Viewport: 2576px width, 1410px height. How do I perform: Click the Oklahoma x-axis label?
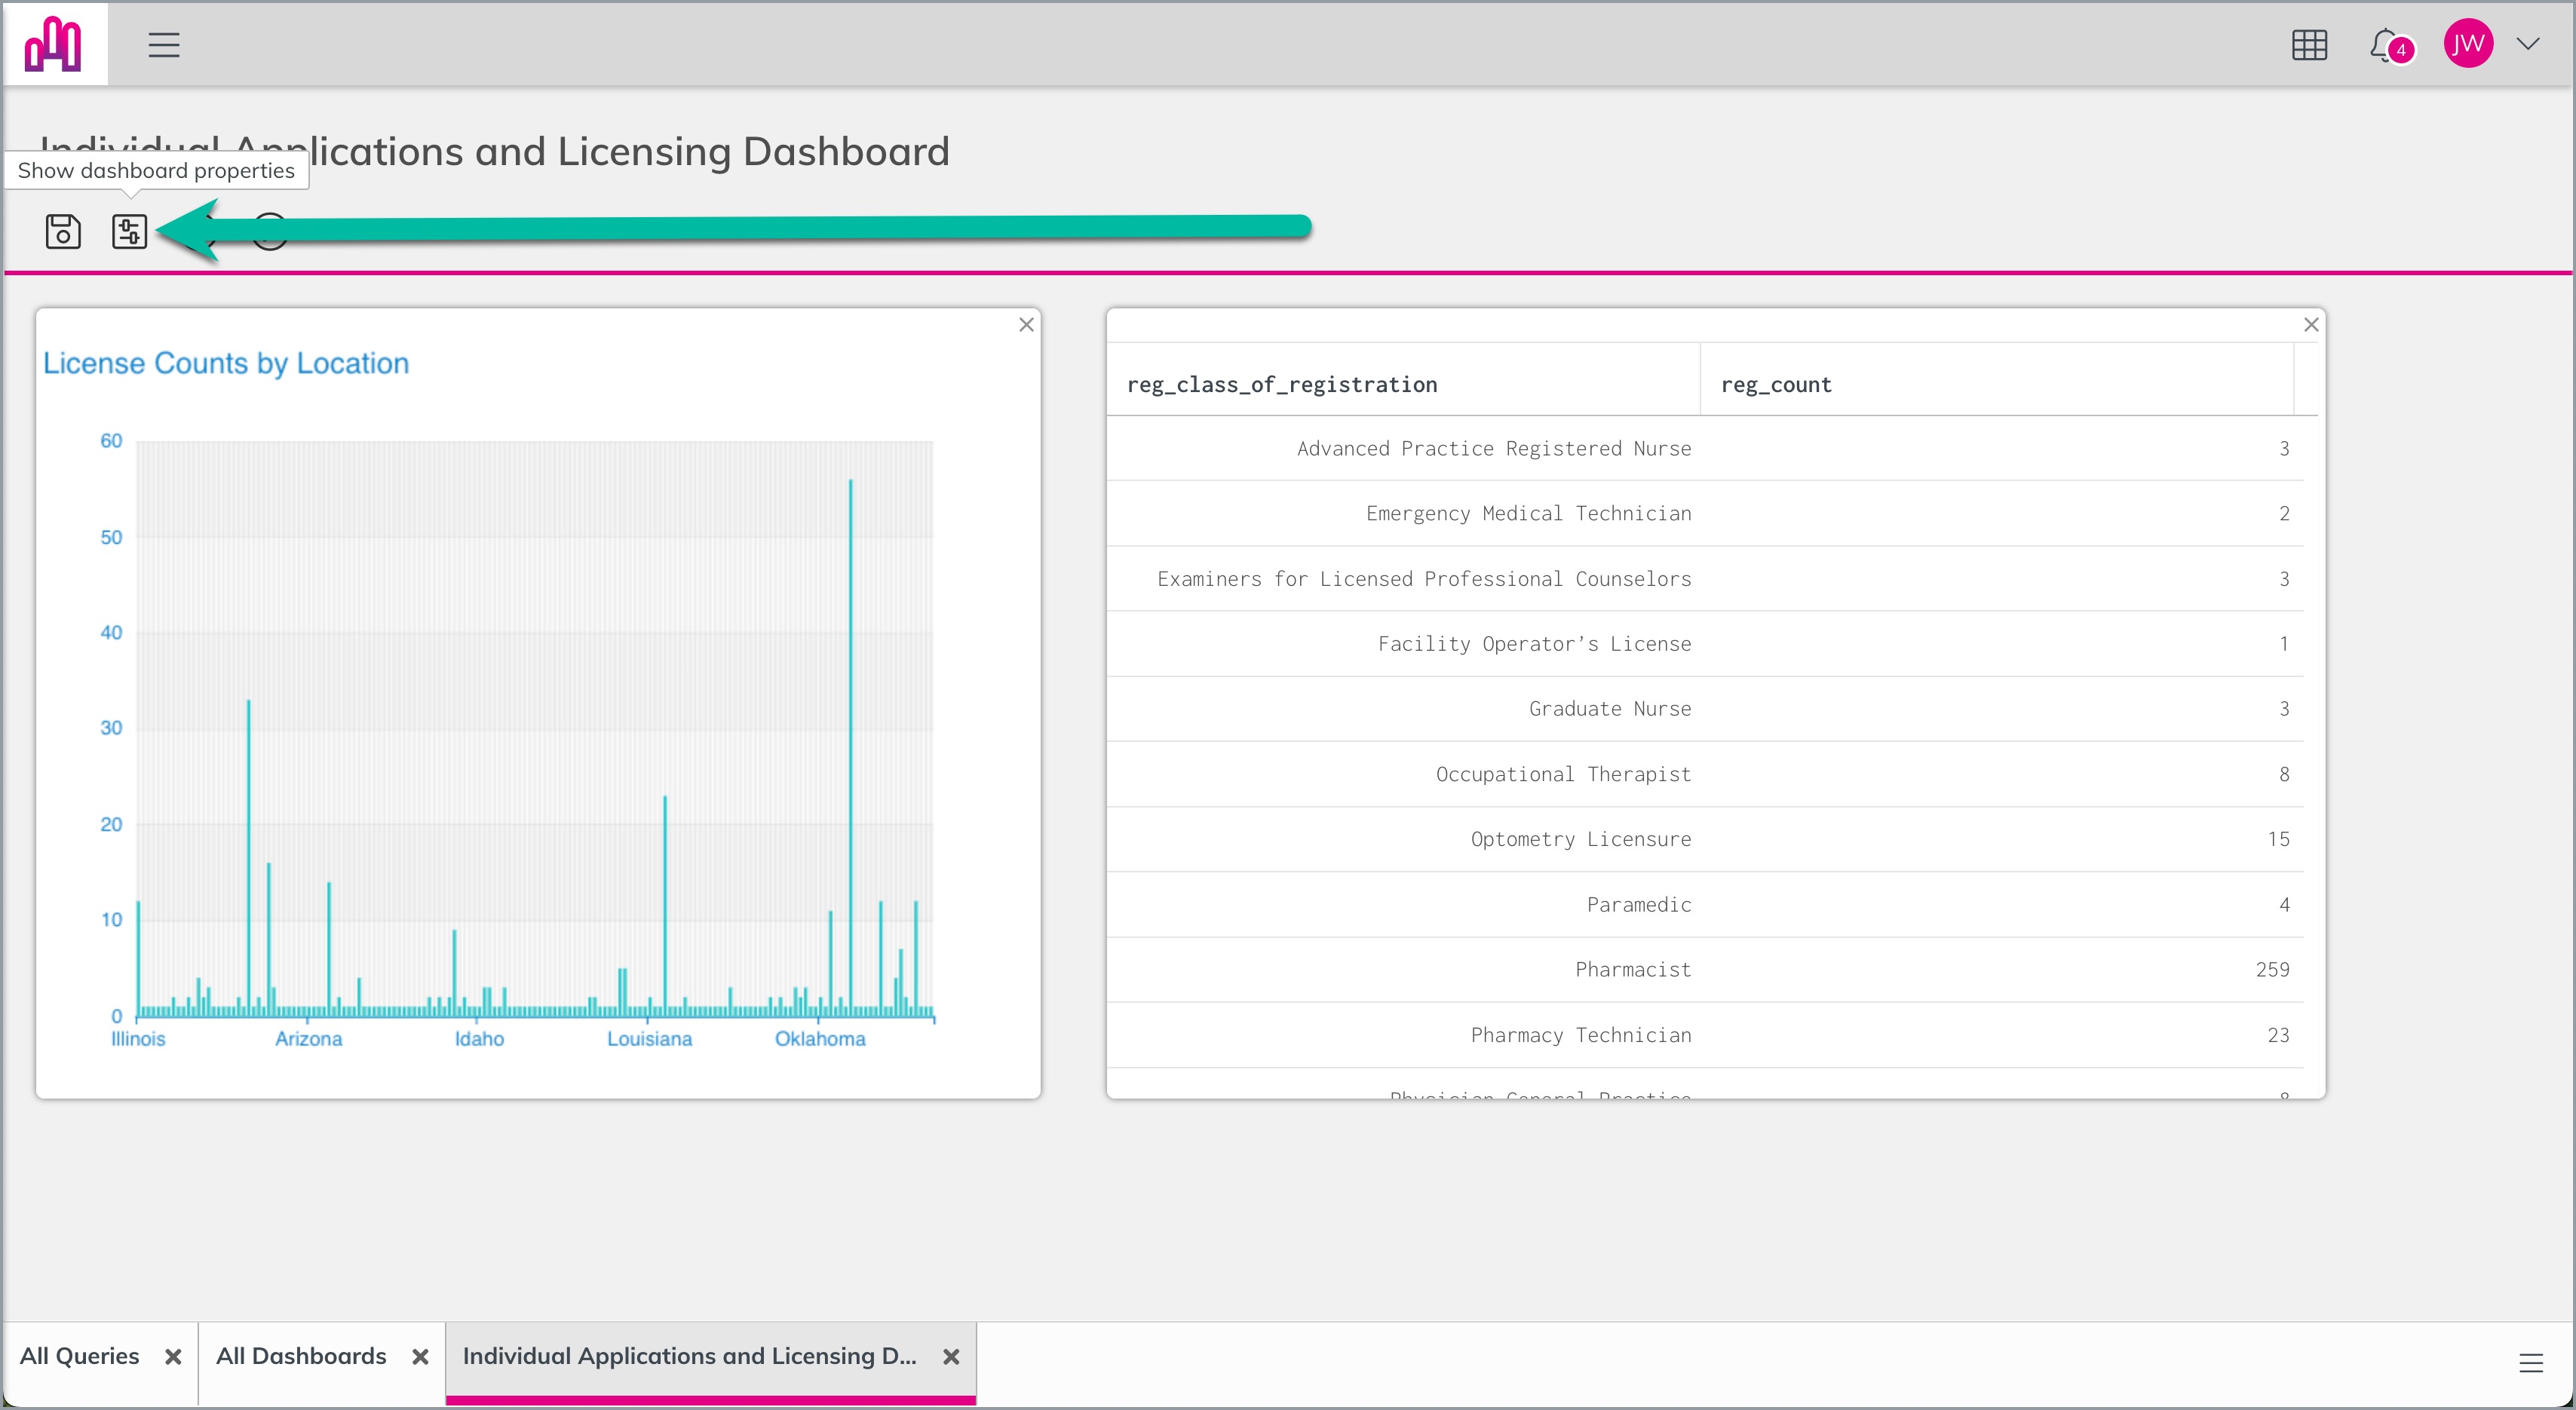point(820,1039)
